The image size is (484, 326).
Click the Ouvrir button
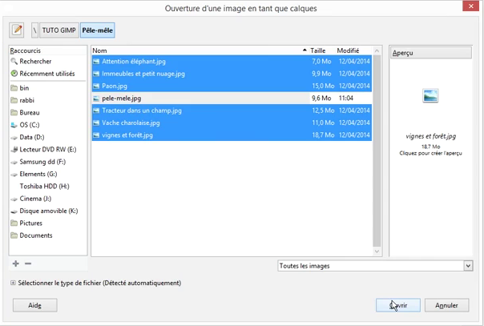pyautogui.click(x=397, y=305)
